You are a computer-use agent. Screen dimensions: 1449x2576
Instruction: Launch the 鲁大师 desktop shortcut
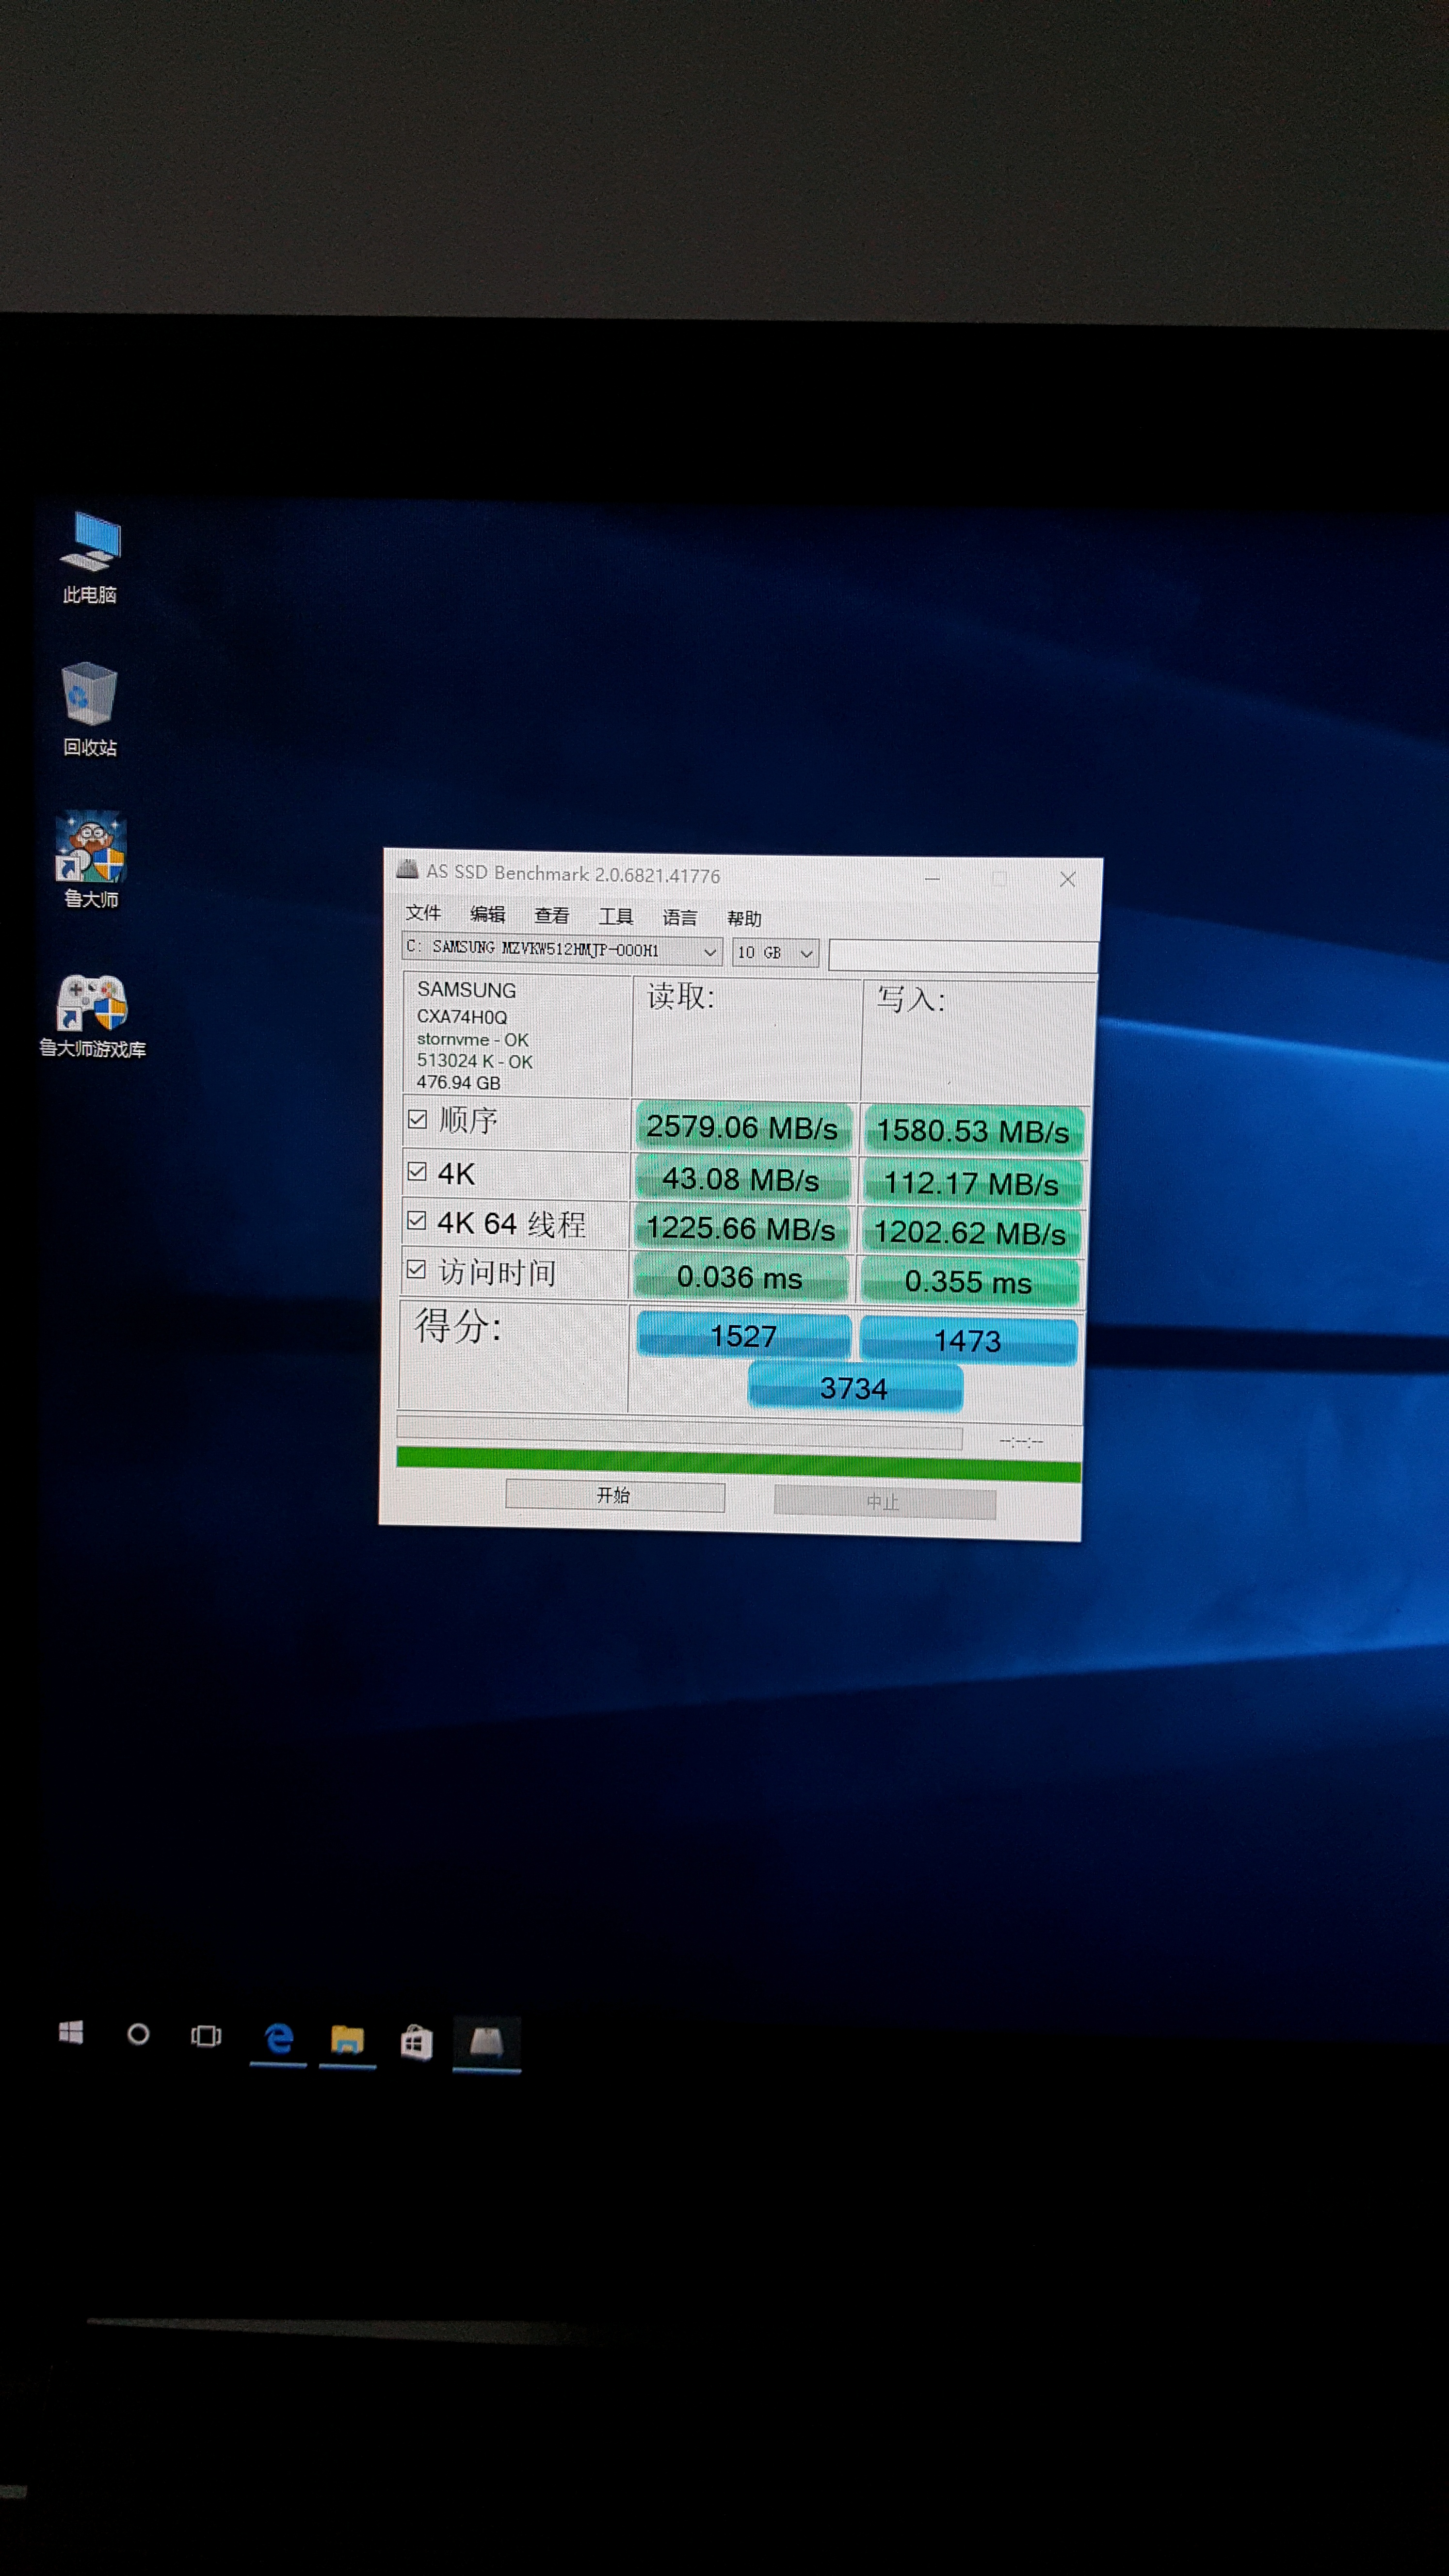click(90, 848)
